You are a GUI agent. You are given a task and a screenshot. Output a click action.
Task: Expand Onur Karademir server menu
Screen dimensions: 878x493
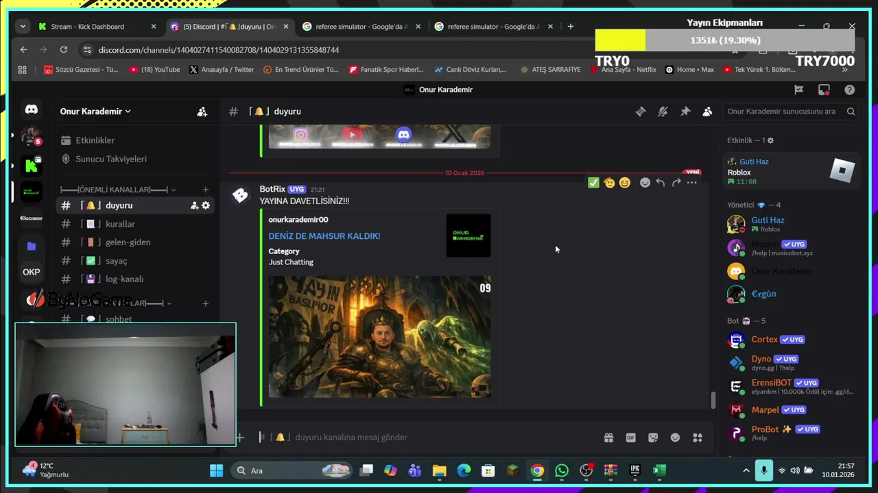point(95,112)
